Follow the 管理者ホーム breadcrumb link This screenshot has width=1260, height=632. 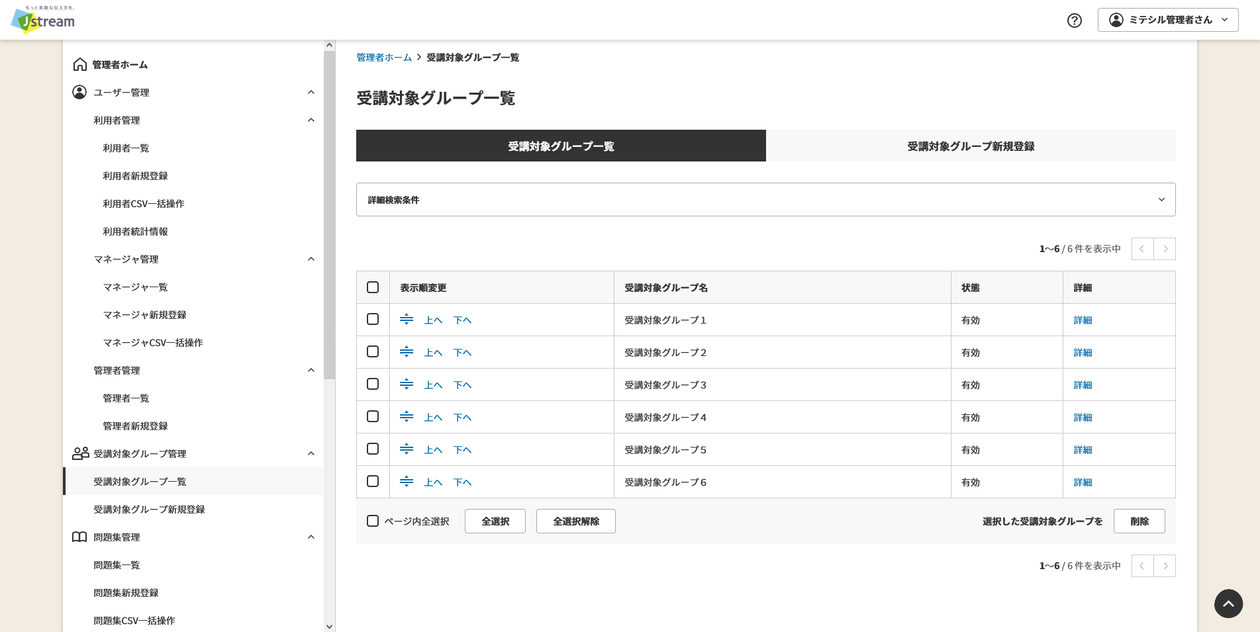[384, 58]
